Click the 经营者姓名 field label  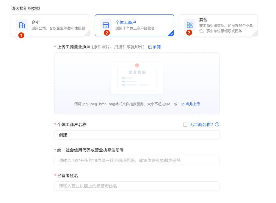pyautogui.click(x=68, y=176)
